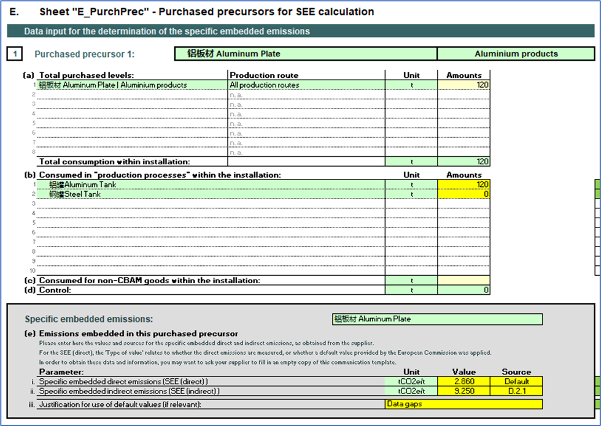Click the non-CBAM goods amount input cell
Screen dimensions: 601x426
(463, 280)
